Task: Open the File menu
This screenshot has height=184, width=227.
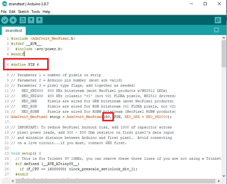Action: (x=4, y=12)
